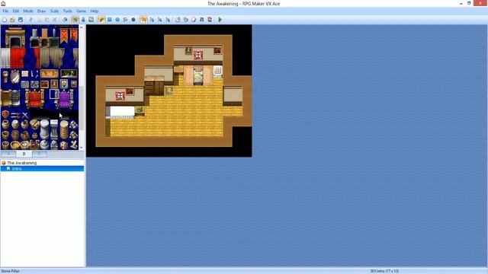Select the Rectangle drawing tool

pyautogui.click(x=110, y=20)
